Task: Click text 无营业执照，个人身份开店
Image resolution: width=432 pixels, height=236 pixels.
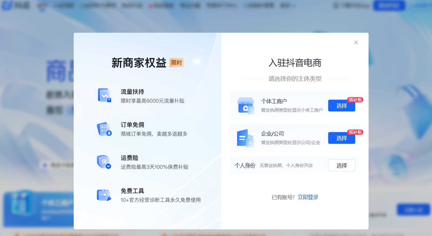Action: point(286,166)
